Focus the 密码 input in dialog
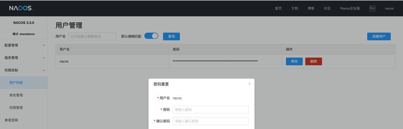The width and height of the screenshot is (403, 129). point(211,110)
